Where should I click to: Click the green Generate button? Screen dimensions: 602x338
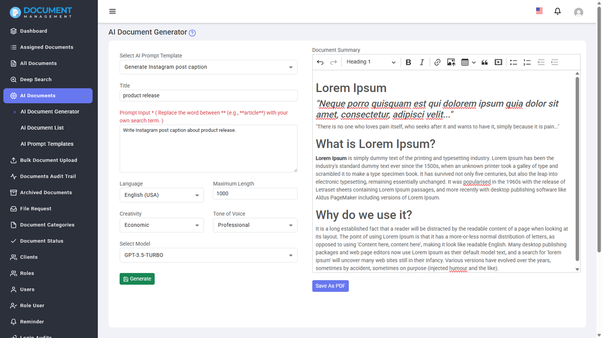coord(137,279)
